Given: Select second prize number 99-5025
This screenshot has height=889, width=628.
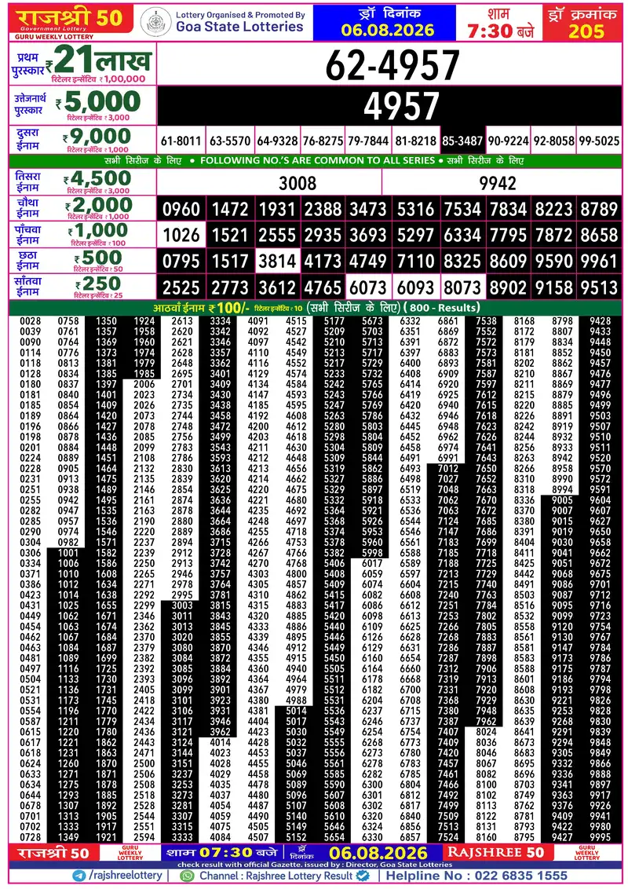Looking at the screenshot, I should coord(599,141).
